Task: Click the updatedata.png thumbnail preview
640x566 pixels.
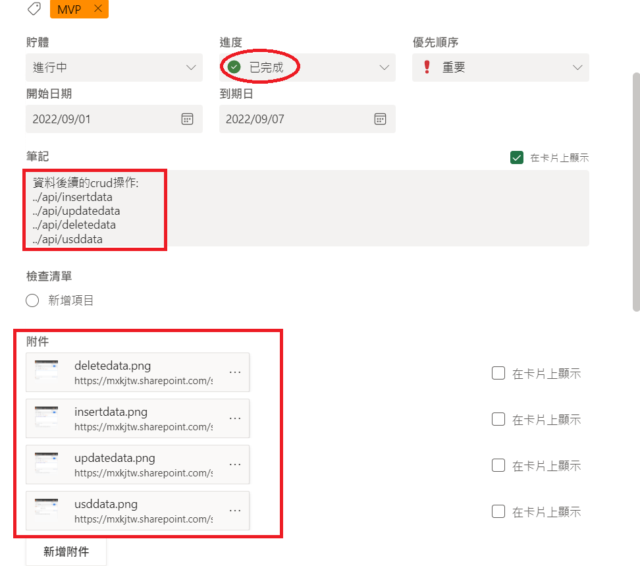Action: [x=46, y=463]
